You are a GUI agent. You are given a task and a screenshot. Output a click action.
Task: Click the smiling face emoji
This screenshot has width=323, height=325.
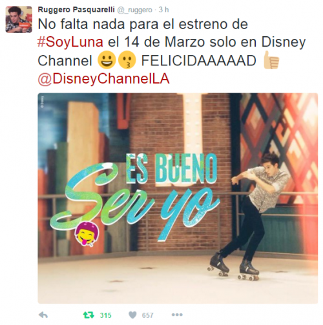click(x=107, y=60)
